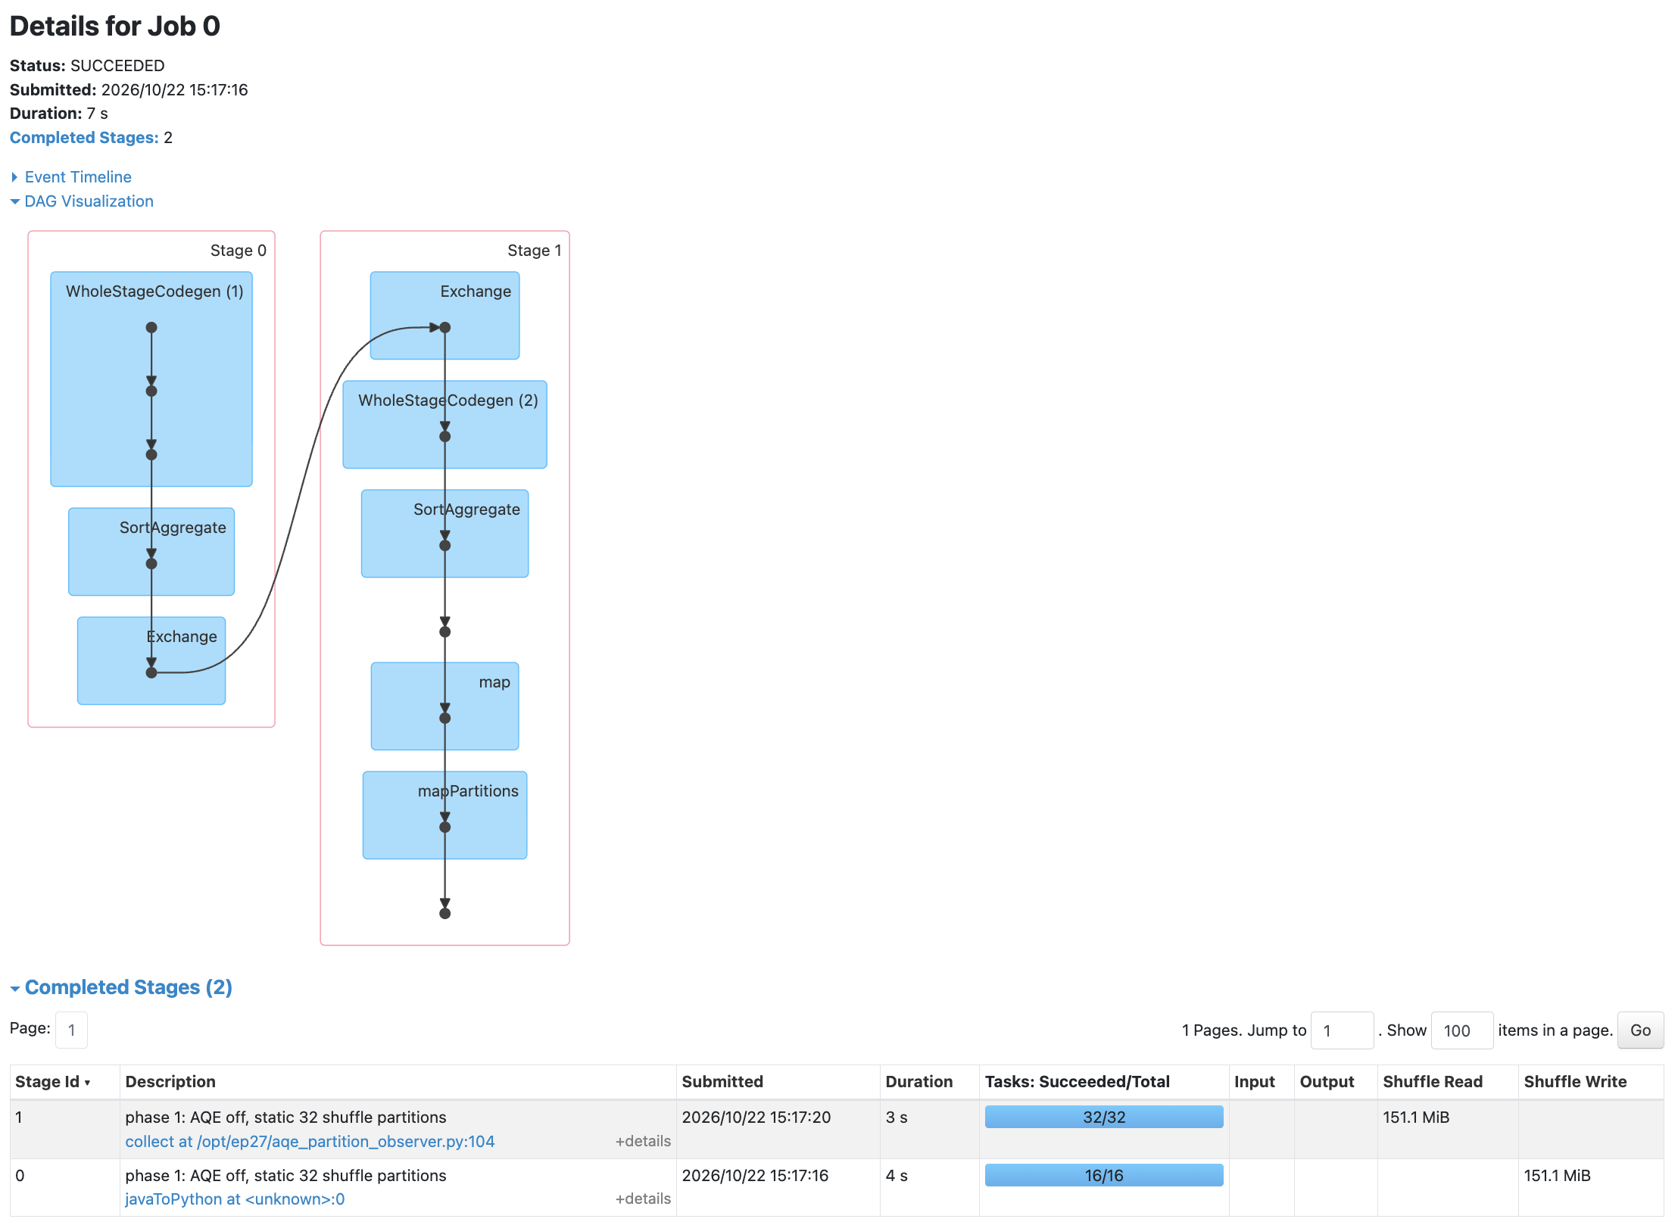Screen dimensions: 1678x1222
Task: Open javaToPython at <unknown>:0 link
Action: (235, 1199)
